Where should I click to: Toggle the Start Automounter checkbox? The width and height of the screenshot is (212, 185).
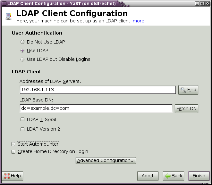click(13, 144)
